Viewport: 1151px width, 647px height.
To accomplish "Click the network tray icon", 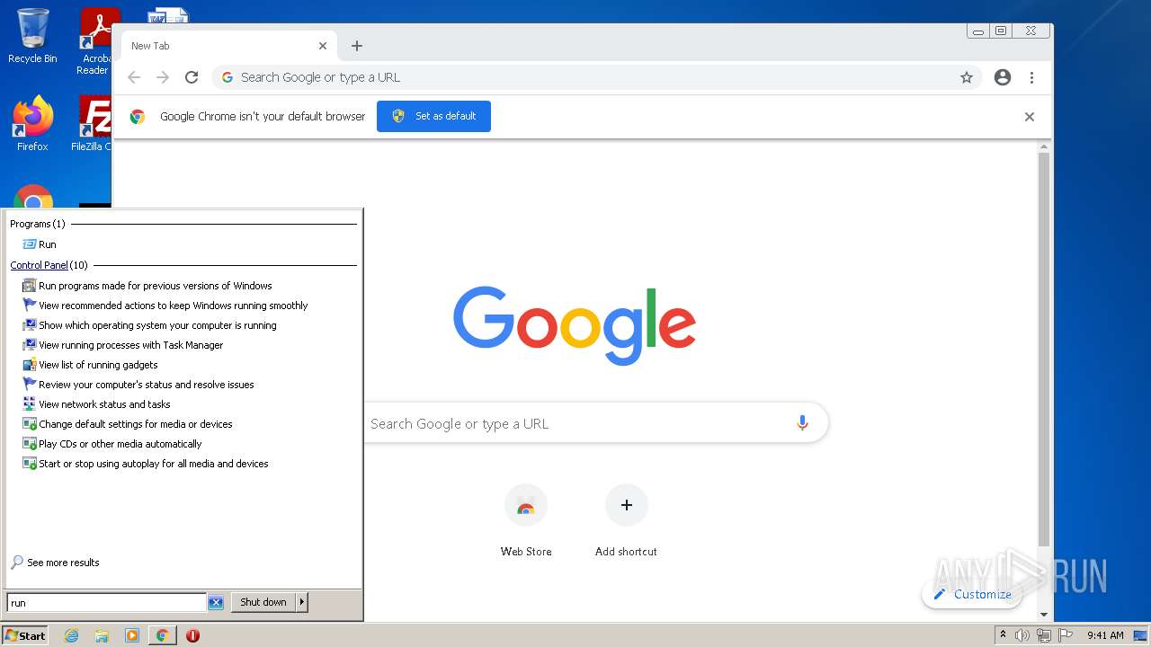I will tap(1044, 635).
